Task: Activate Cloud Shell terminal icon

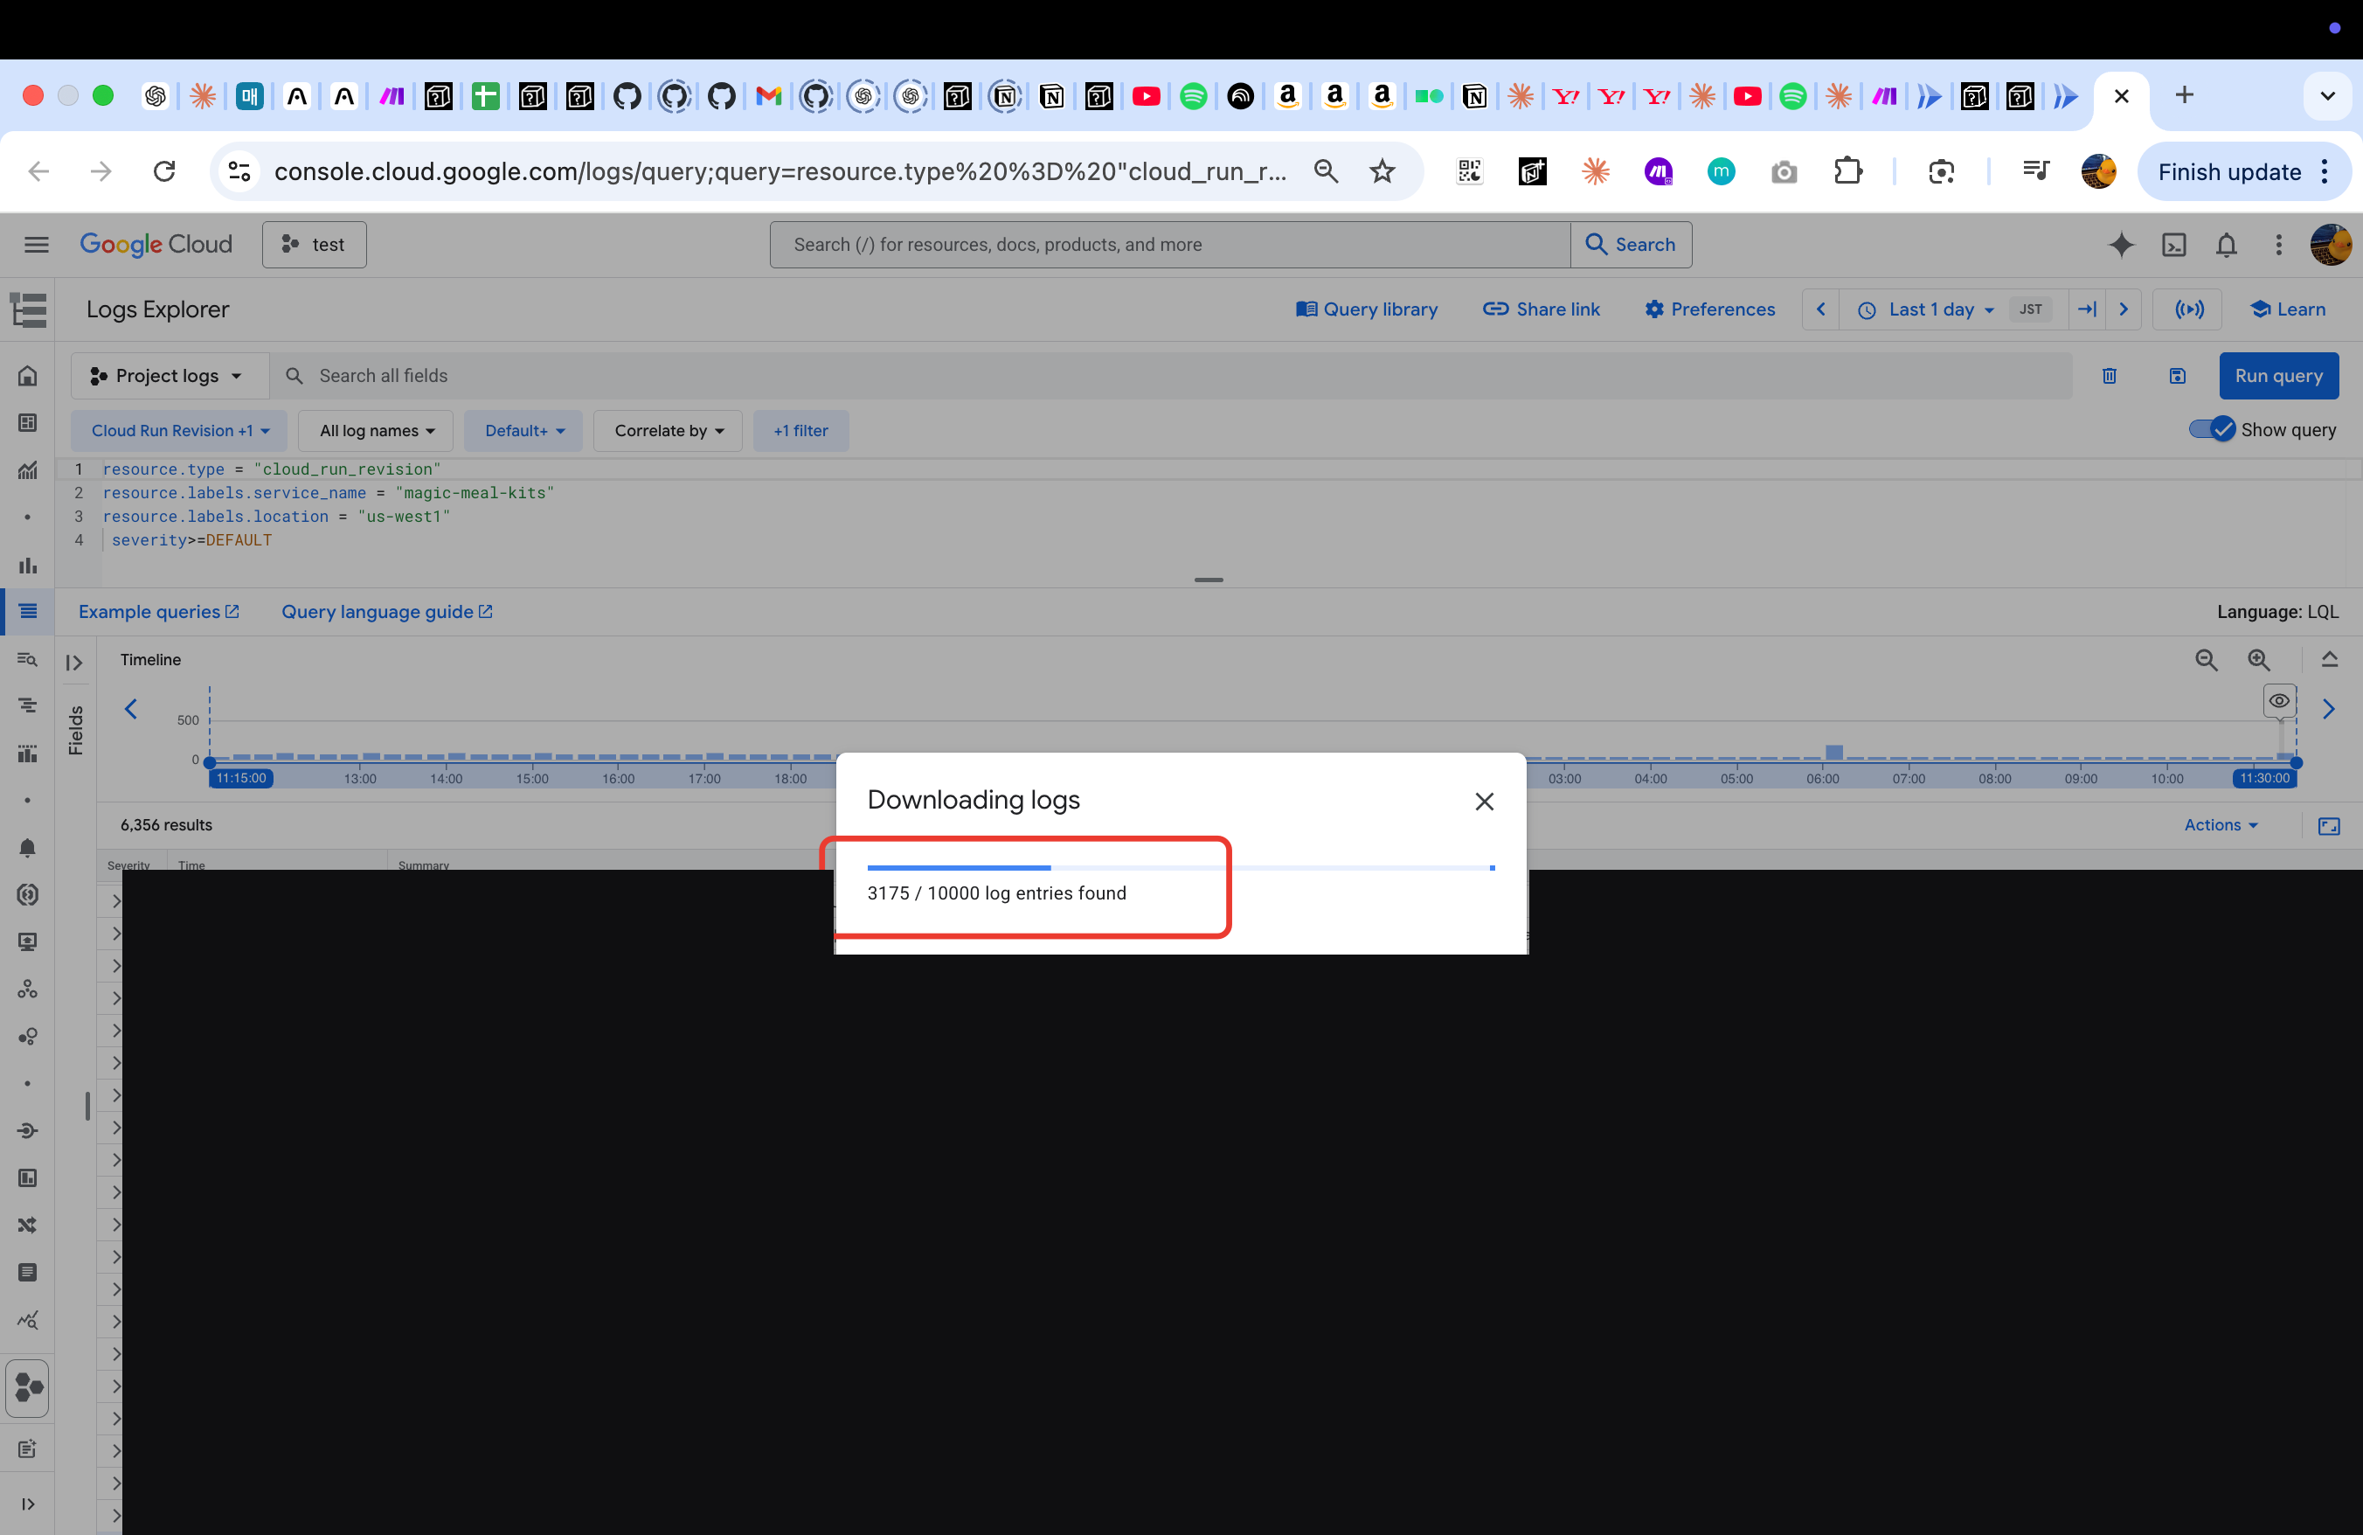Action: [x=2173, y=244]
